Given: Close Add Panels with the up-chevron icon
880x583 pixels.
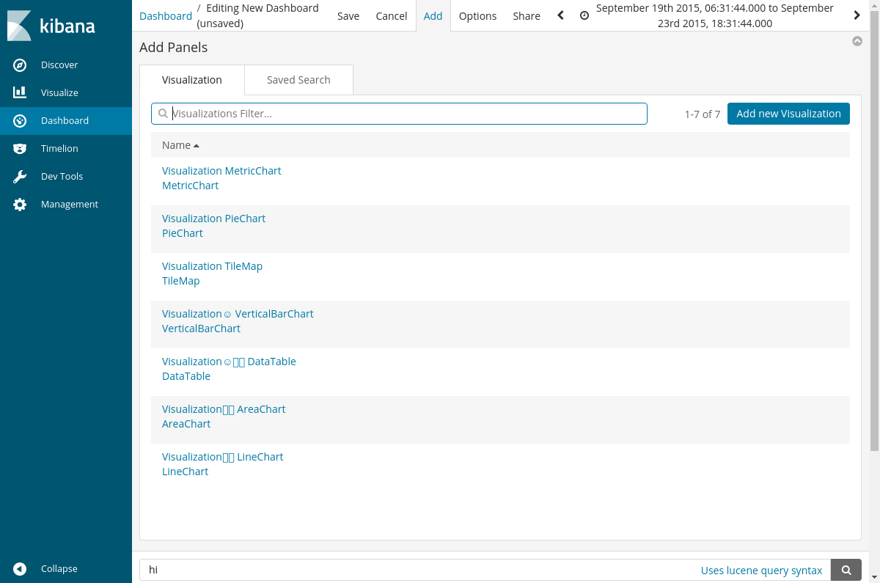Looking at the screenshot, I should point(857,42).
